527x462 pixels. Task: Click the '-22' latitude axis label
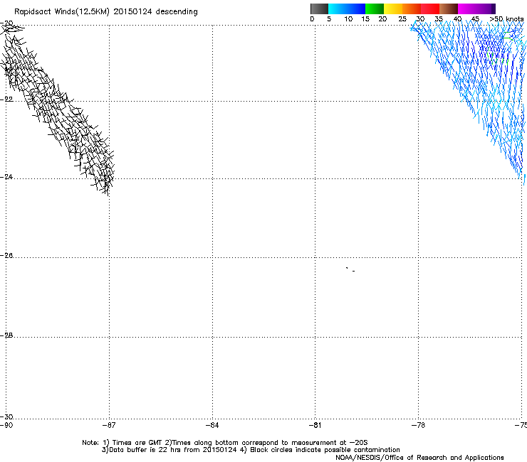(6, 100)
